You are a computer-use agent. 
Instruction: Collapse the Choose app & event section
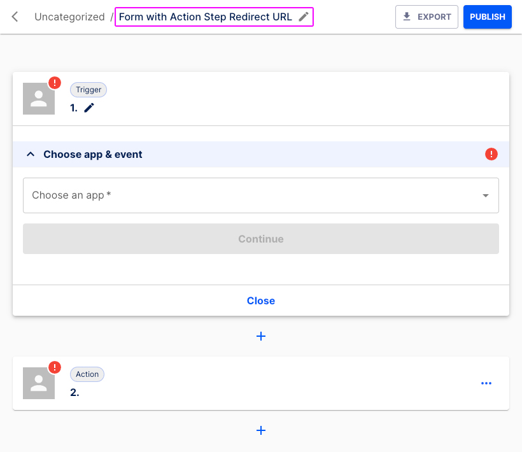[31, 154]
